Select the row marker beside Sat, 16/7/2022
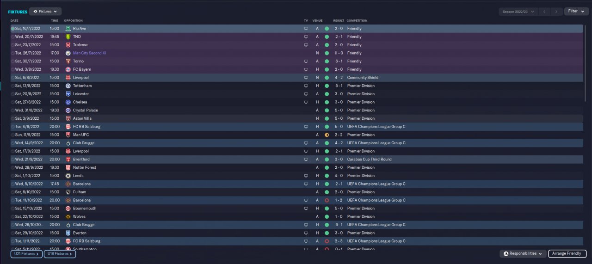 (x=12, y=29)
